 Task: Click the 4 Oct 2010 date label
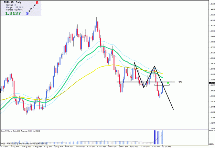tap(69, 147)
